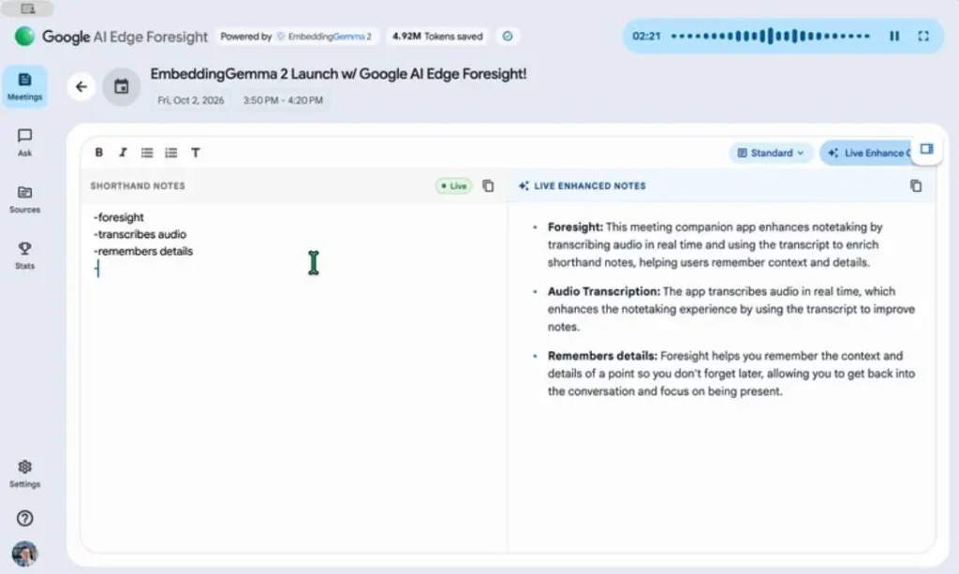The width and height of the screenshot is (959, 574).
Task: Click the Live status badge
Action: coord(454,185)
